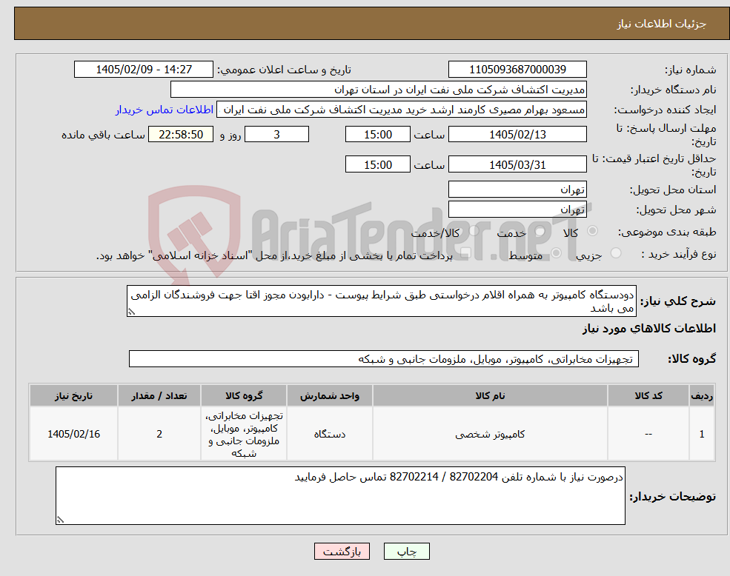Image resolution: width=730 pixels, height=576 pixels.
Task: Click the response deadline time field 15:00
Action: click(x=377, y=135)
